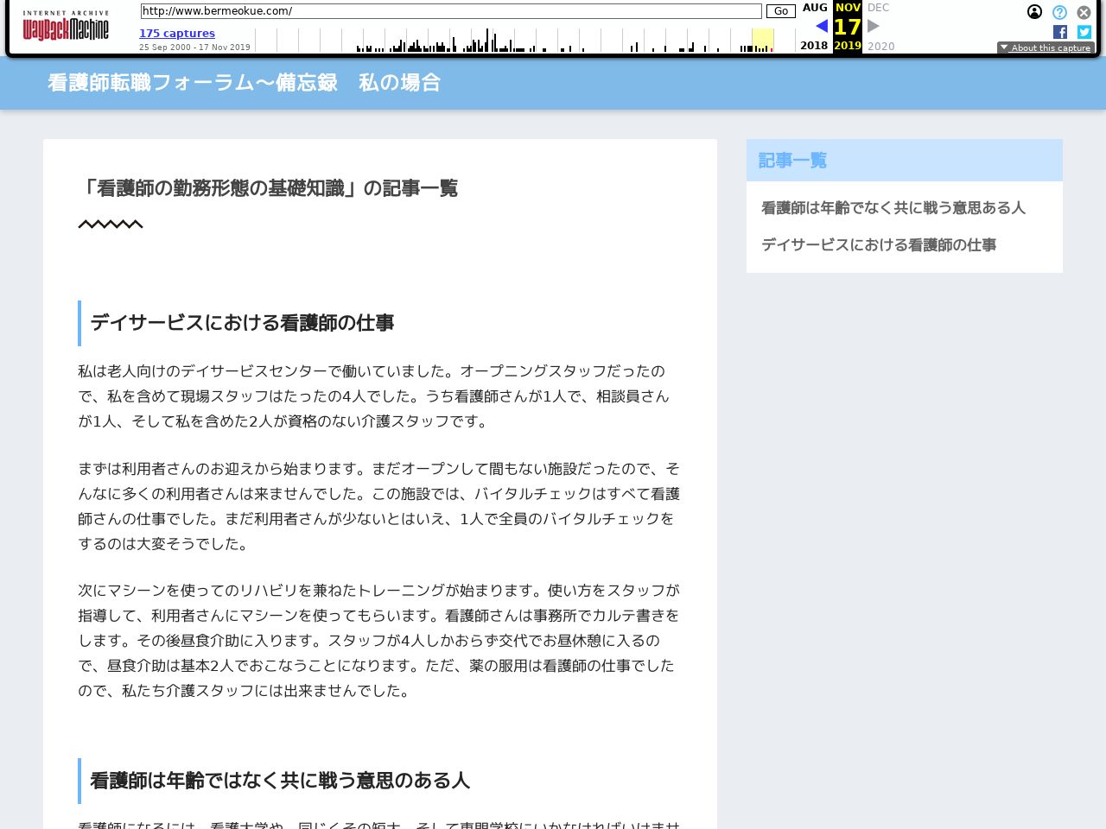The image size is (1106, 829).
Task: Open the user account icon
Action: [x=1034, y=12]
